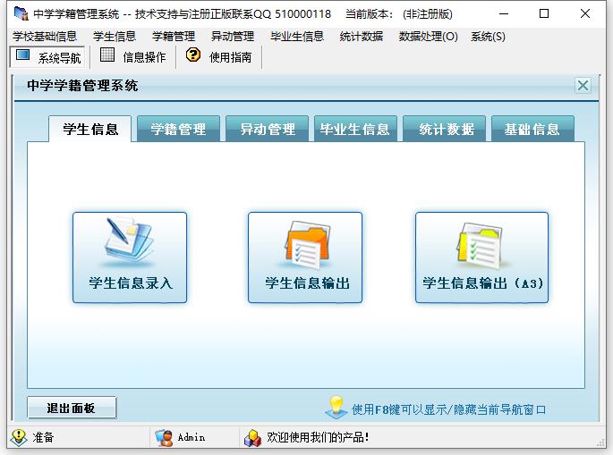Viewport: 613px width, 455px height.
Task: Open the 统计数据 menu in the menu bar
Action: pos(361,37)
